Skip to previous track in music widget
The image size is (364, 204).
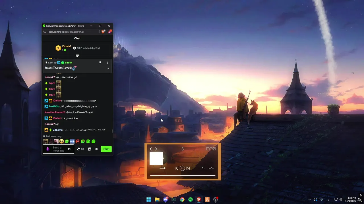click(x=176, y=168)
